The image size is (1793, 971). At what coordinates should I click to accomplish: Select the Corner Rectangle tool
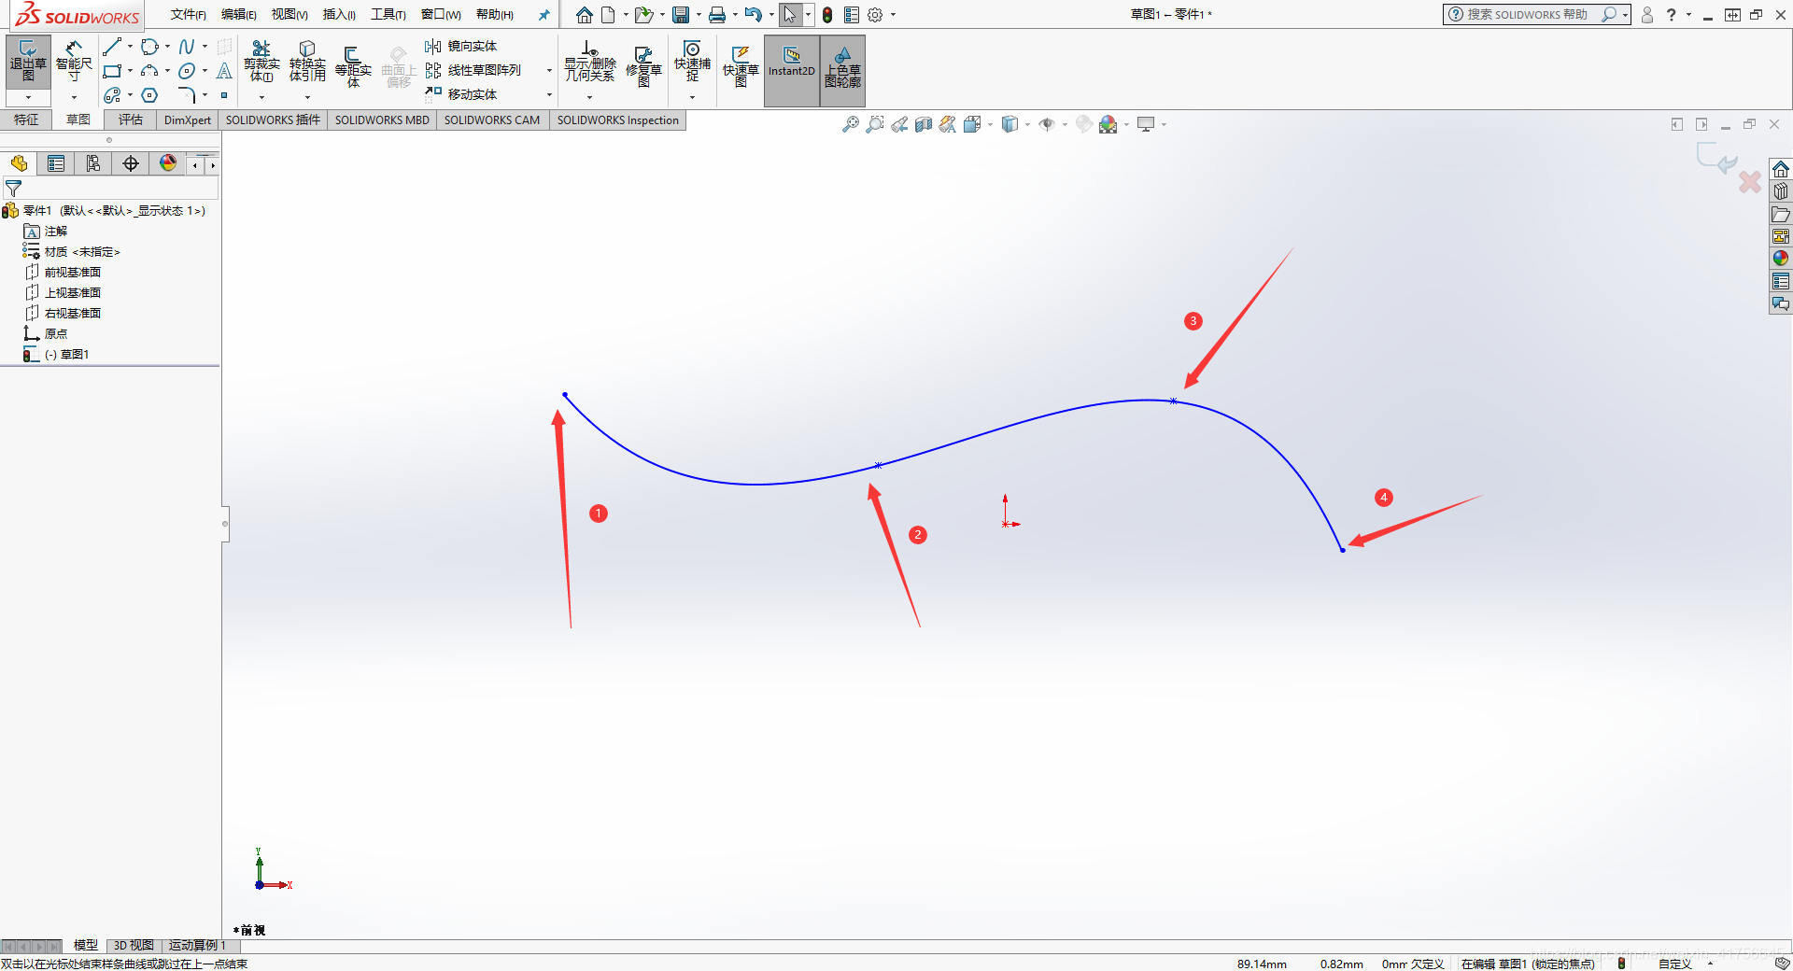pyautogui.click(x=112, y=71)
